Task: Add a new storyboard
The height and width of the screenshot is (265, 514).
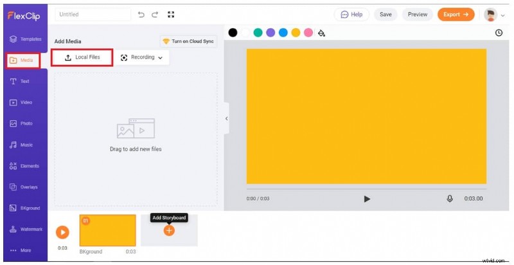Action: (169, 230)
